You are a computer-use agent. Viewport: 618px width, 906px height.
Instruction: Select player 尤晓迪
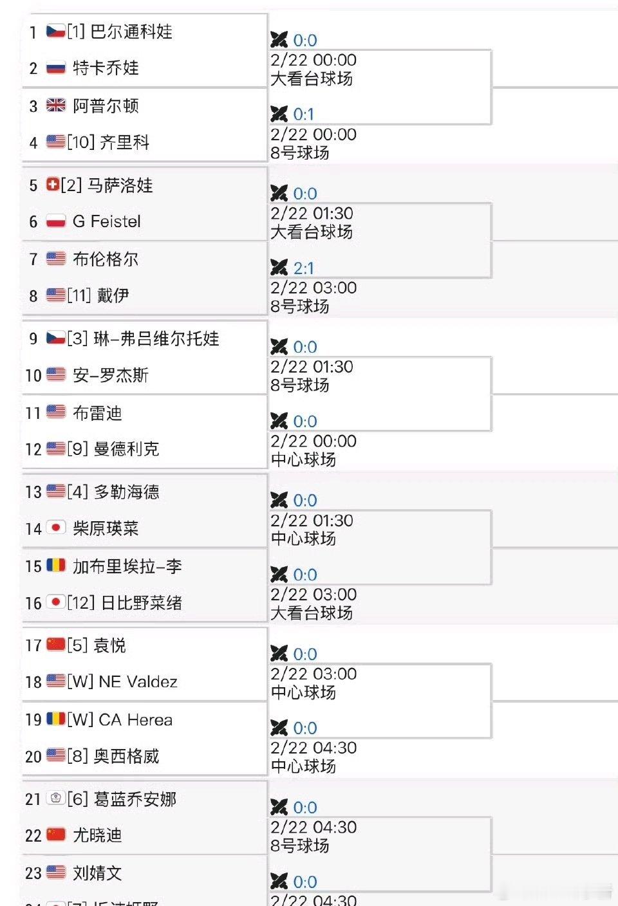[x=97, y=835]
